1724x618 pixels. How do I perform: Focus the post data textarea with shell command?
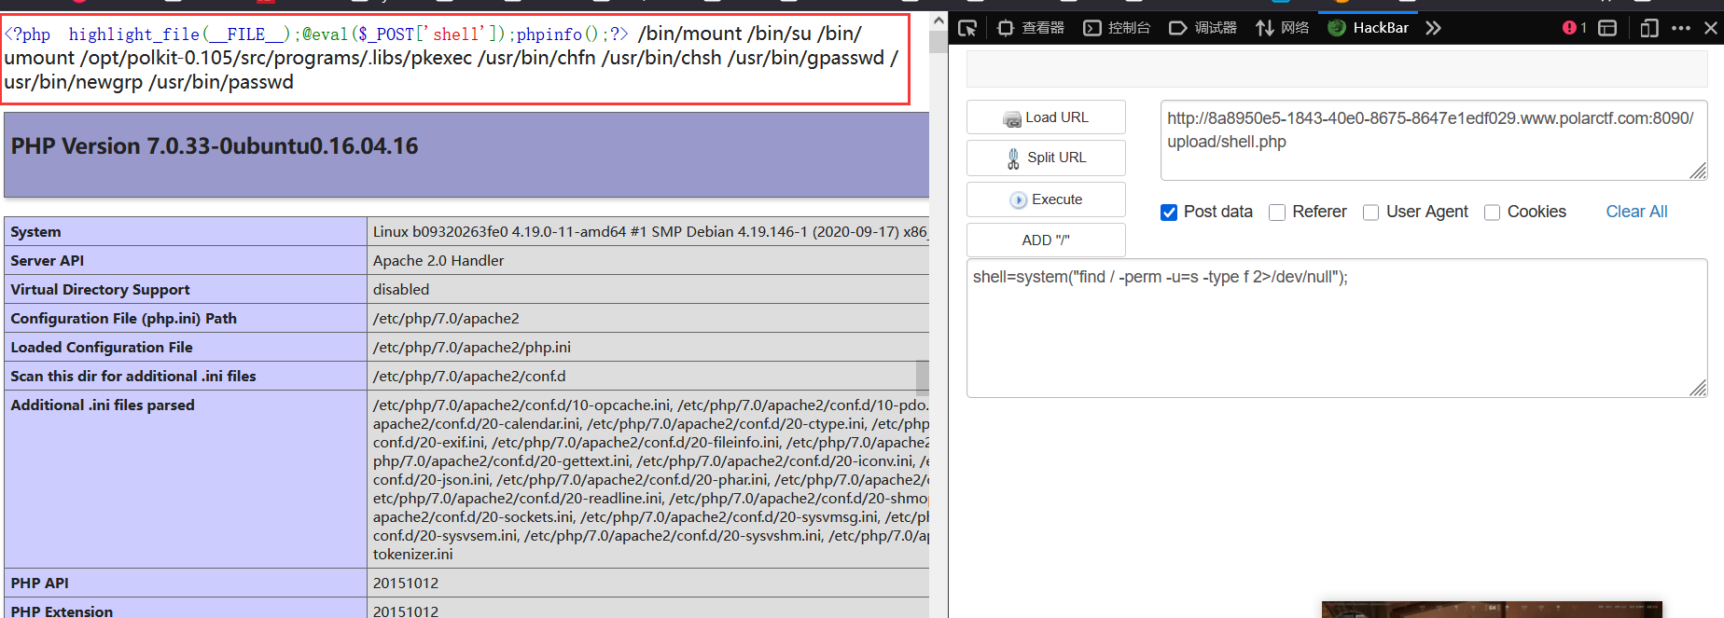pos(1337,328)
